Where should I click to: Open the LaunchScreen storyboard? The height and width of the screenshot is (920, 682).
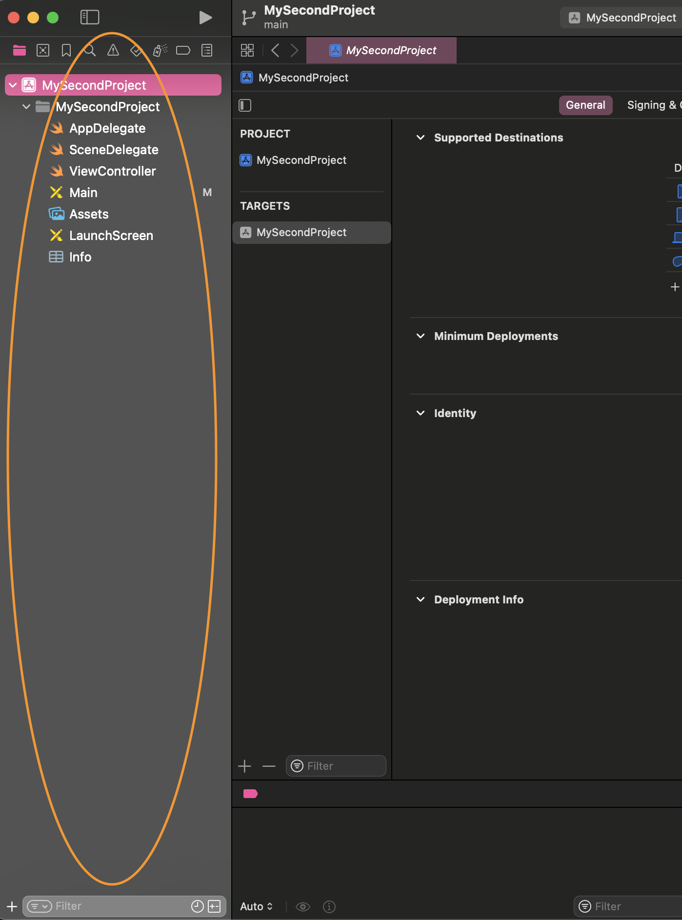[111, 236]
